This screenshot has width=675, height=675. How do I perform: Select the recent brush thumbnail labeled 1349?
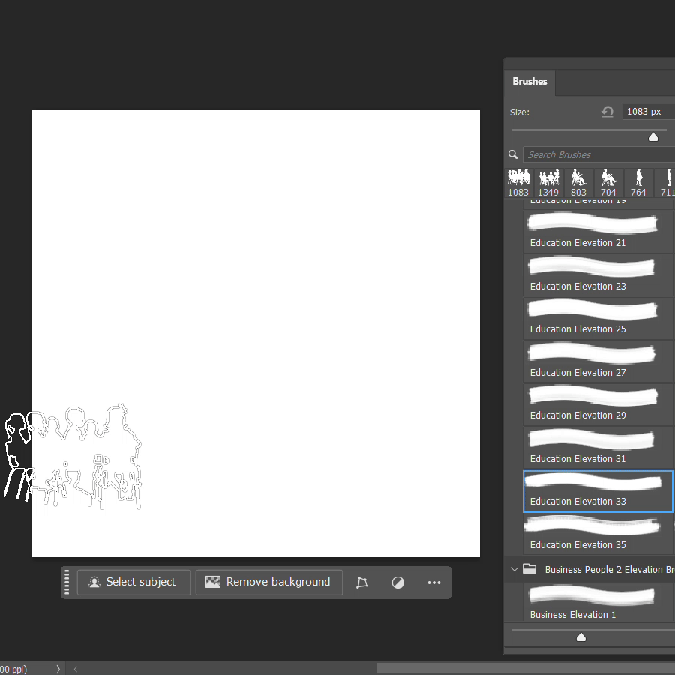pyautogui.click(x=548, y=182)
